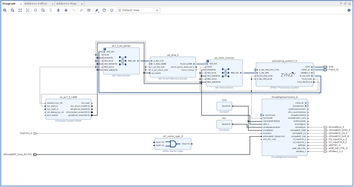Select the crossbar symbol in axi_mem_intercon

[225, 73]
